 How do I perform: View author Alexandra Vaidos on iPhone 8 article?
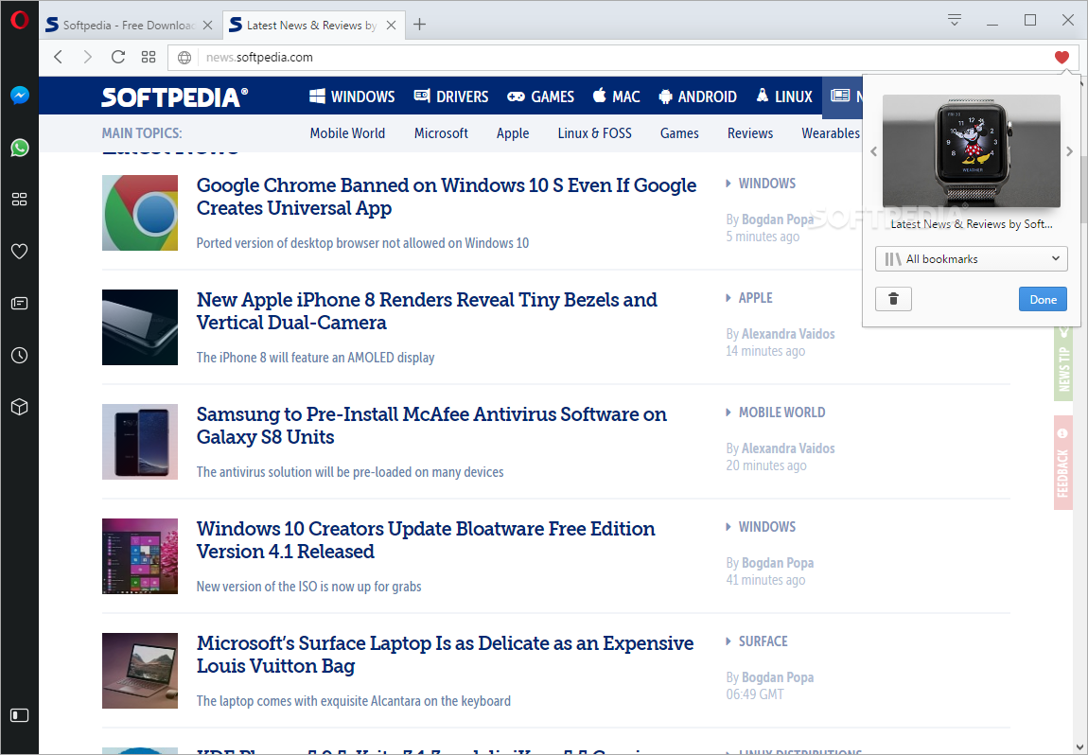pos(788,334)
